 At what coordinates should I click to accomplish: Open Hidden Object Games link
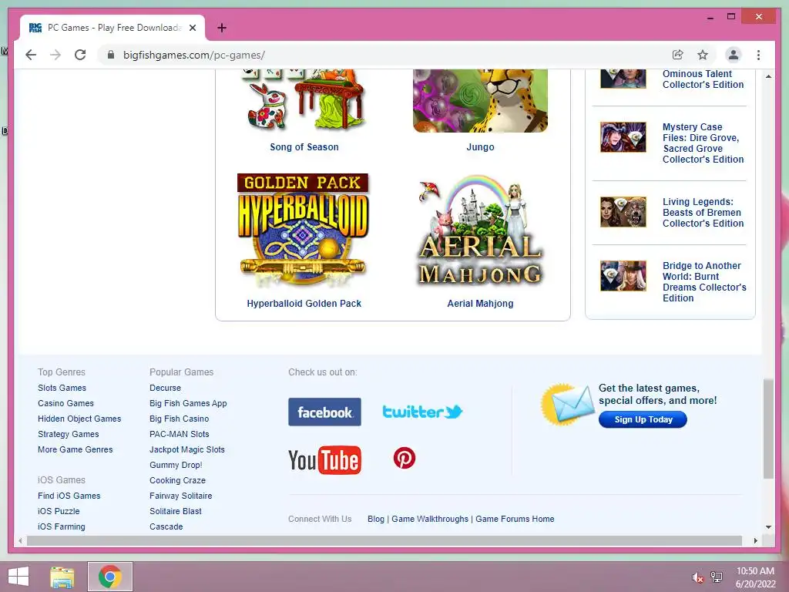pos(79,419)
